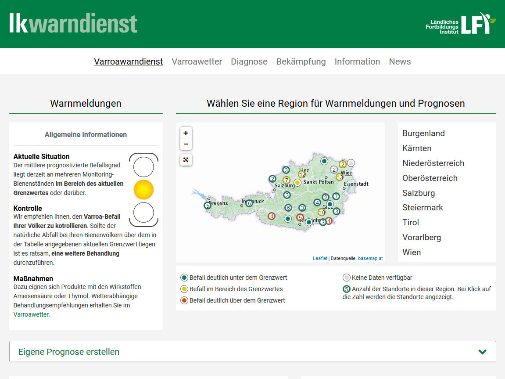Select the green cluster 6 at Innsbruck
The image size is (505, 379).
pyautogui.click(x=249, y=203)
